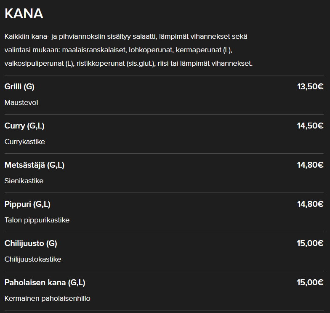
Task: Click the Chilijuustokastike description
Action: (33, 259)
